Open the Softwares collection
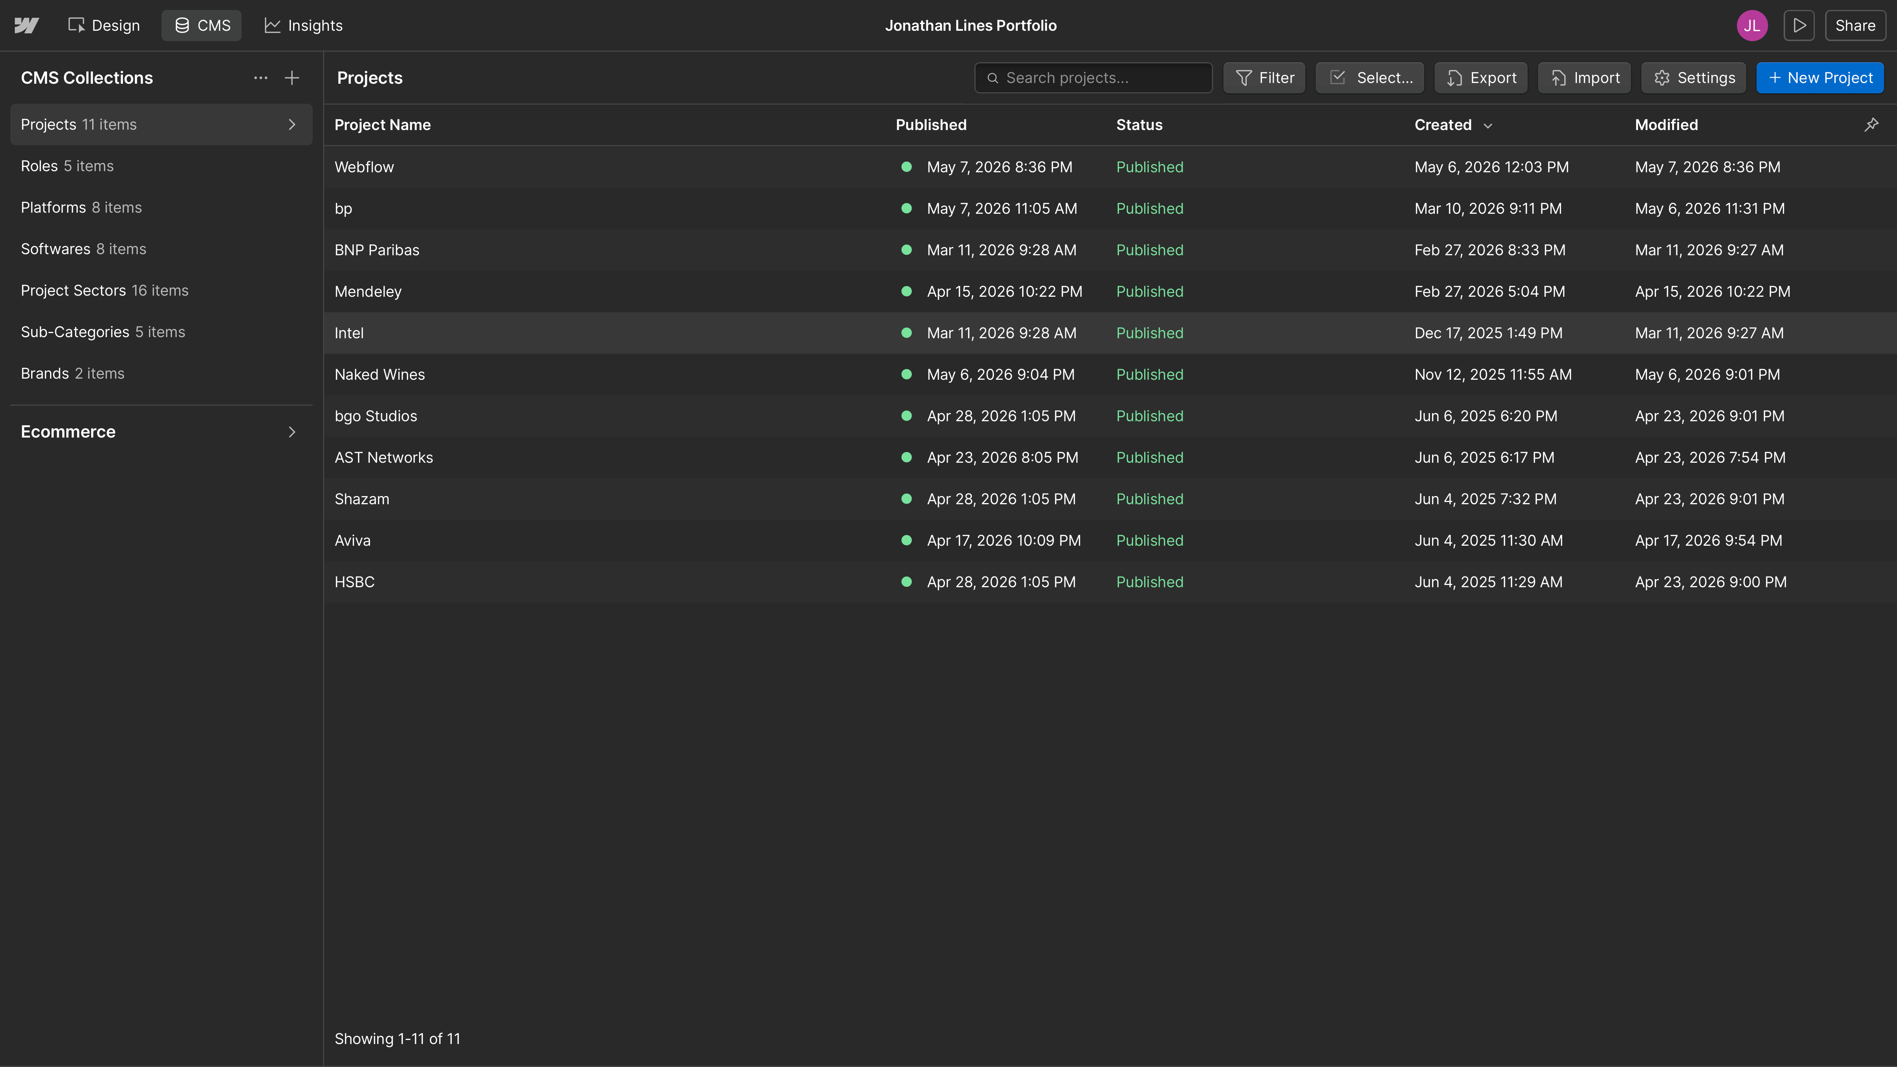This screenshot has height=1067, width=1897. 161,249
